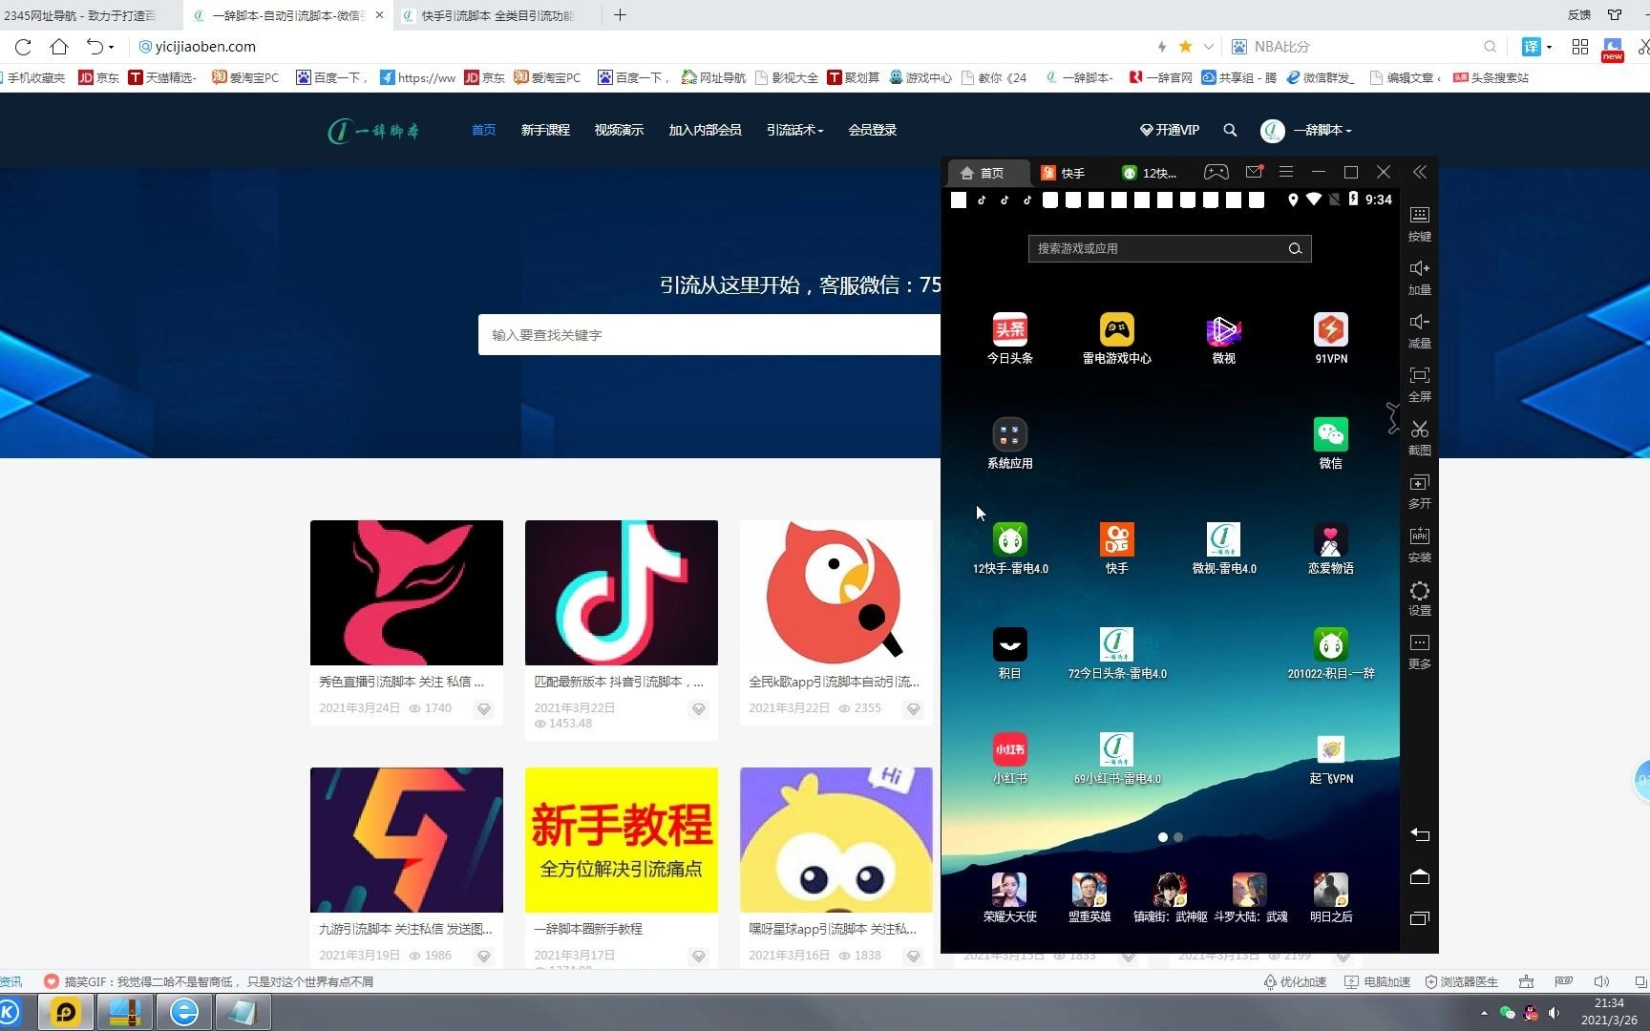Open emulator 设置 gear icon
The image size is (1650, 1031).
click(1420, 598)
